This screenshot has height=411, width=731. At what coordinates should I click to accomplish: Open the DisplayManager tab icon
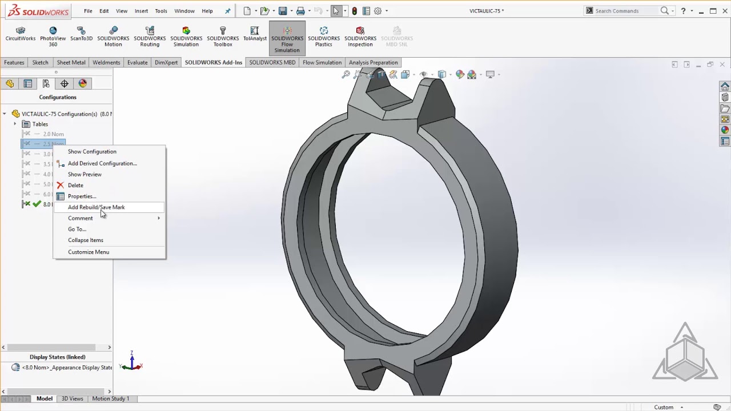(x=83, y=83)
